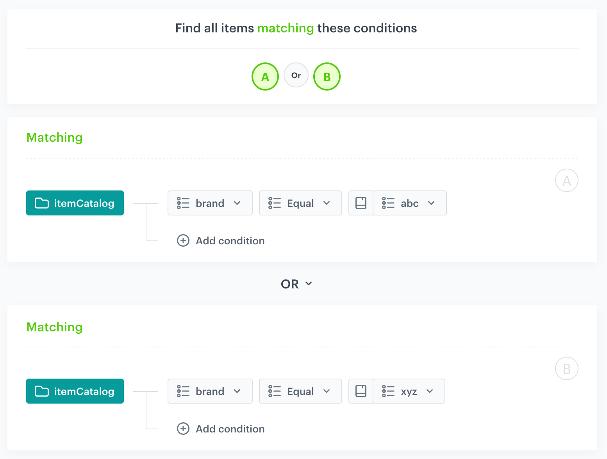Click the plus icon beside first Add condition
This screenshot has height=459, width=607.
tap(183, 241)
